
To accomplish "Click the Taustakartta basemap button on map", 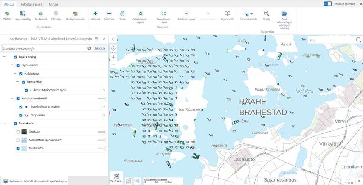I will click(116, 178).
